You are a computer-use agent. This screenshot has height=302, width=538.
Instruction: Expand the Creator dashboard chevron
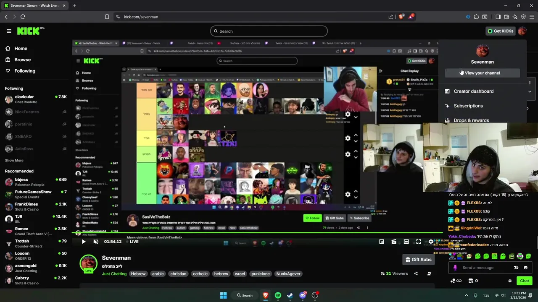click(530, 91)
